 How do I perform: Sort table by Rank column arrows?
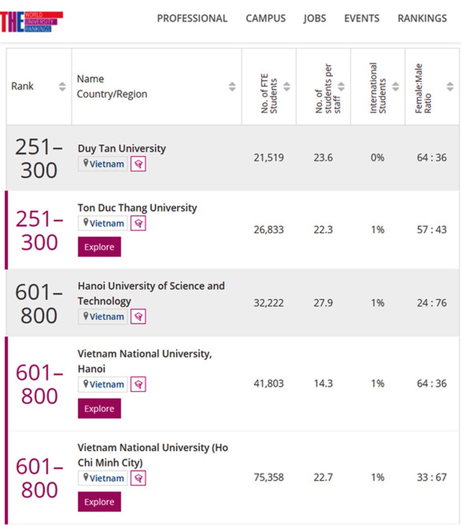click(62, 87)
